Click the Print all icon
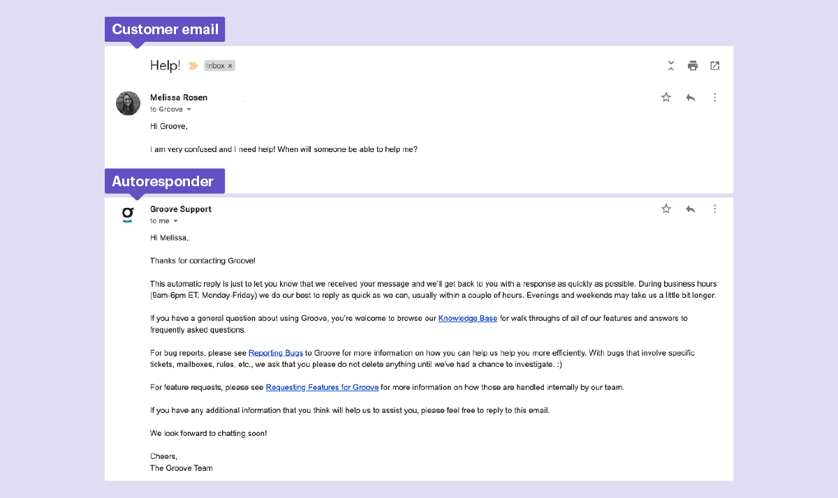This screenshot has height=498, width=838. (x=692, y=65)
